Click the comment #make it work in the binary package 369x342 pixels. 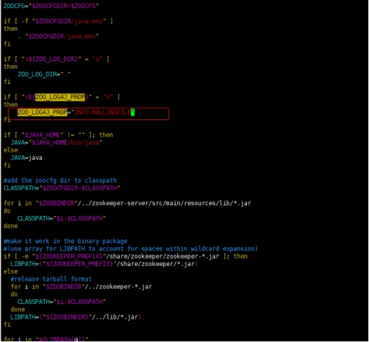pyautogui.click(x=65, y=241)
